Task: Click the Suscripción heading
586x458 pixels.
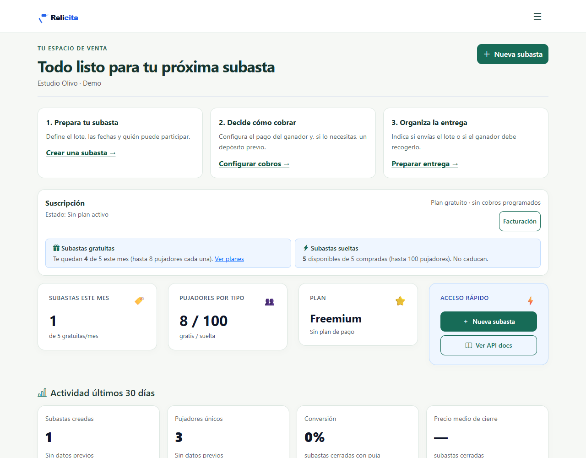Action: coord(65,203)
